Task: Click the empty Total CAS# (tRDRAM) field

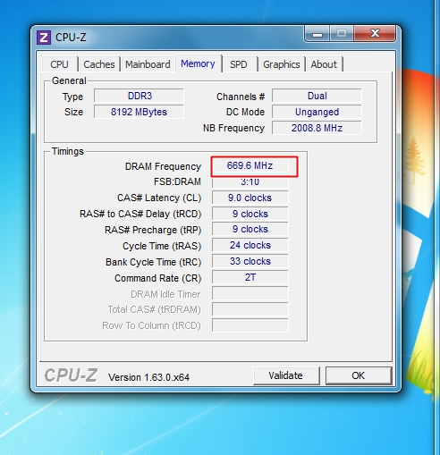Action: click(x=250, y=309)
